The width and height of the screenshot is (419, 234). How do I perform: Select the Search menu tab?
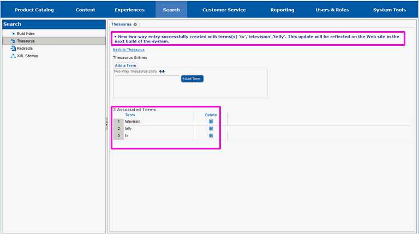171,10
